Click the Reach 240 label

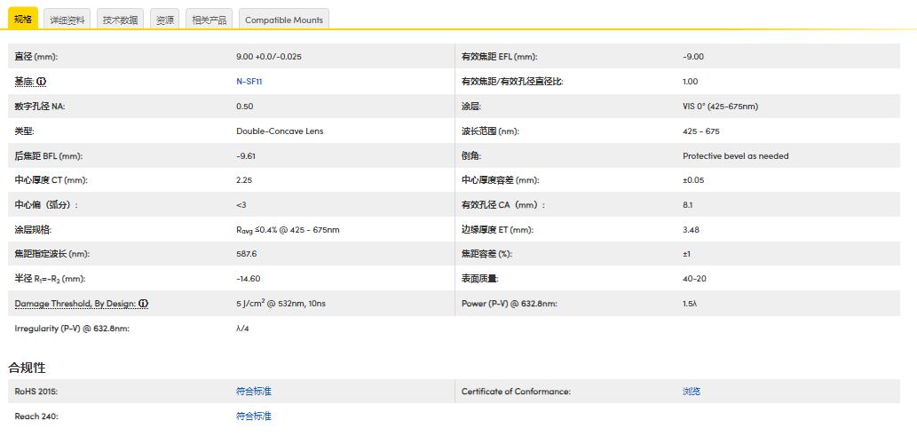(x=36, y=416)
